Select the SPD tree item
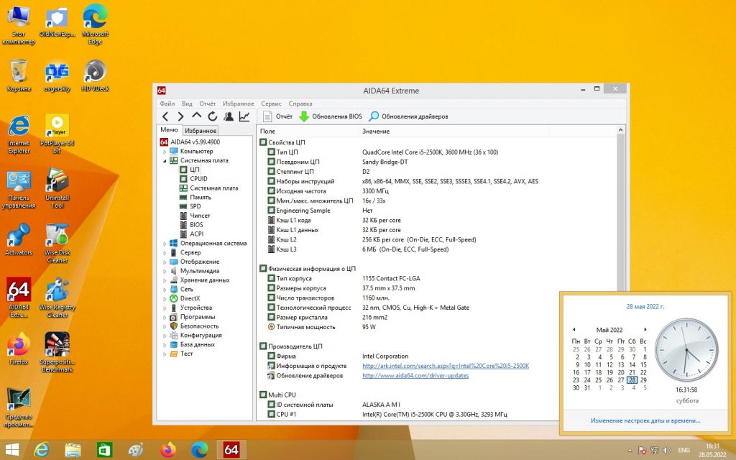Viewport: 736px width, 460px height. click(195, 206)
